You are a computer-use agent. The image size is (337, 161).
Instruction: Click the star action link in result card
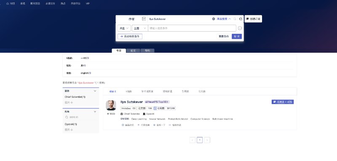tap(159, 125)
